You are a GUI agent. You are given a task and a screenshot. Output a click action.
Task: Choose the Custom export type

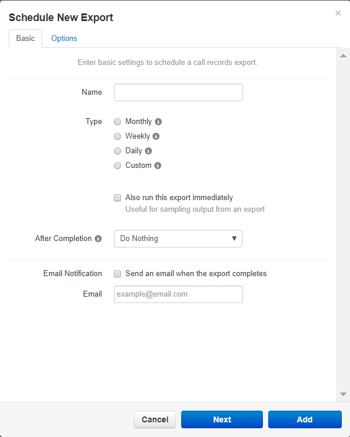coord(117,166)
